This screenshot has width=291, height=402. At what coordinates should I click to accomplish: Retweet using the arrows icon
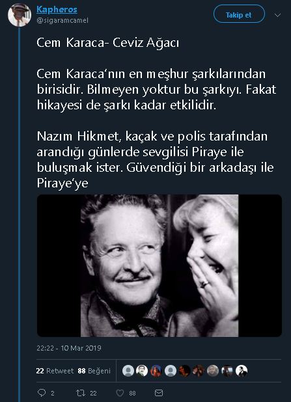(80, 393)
